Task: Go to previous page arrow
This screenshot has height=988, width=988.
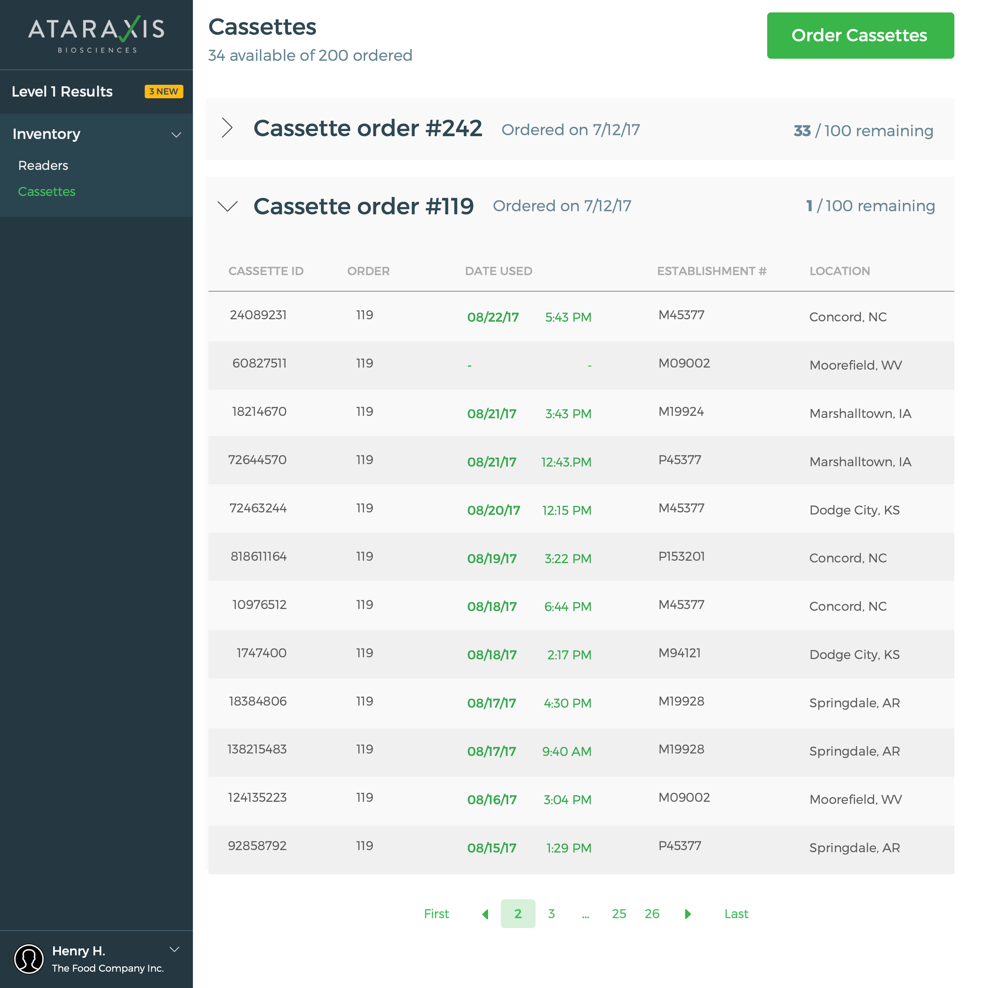Action: coord(485,914)
